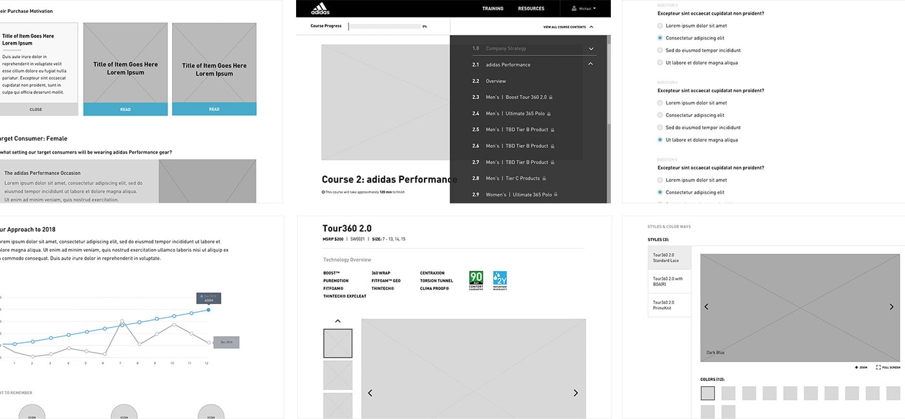Click the chart tooltip showing 400M
This screenshot has width=905, height=419.
pyautogui.click(x=209, y=298)
